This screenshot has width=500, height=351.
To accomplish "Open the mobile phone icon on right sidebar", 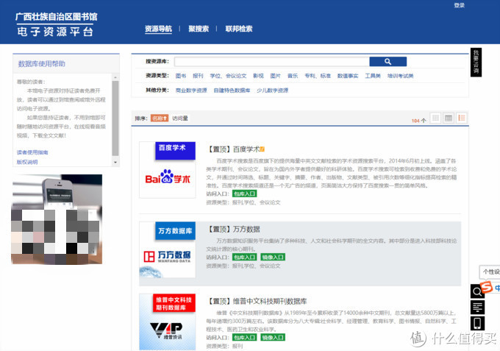I will click(477, 323).
